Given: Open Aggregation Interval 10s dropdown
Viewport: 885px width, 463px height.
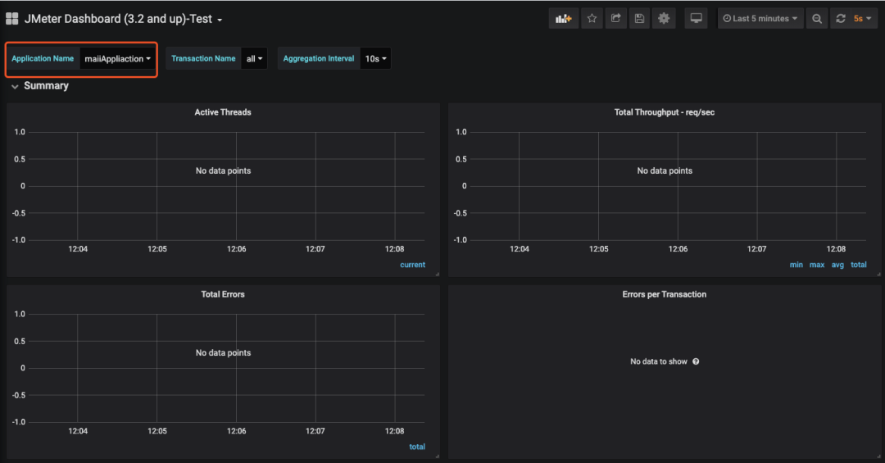Looking at the screenshot, I should [x=375, y=59].
